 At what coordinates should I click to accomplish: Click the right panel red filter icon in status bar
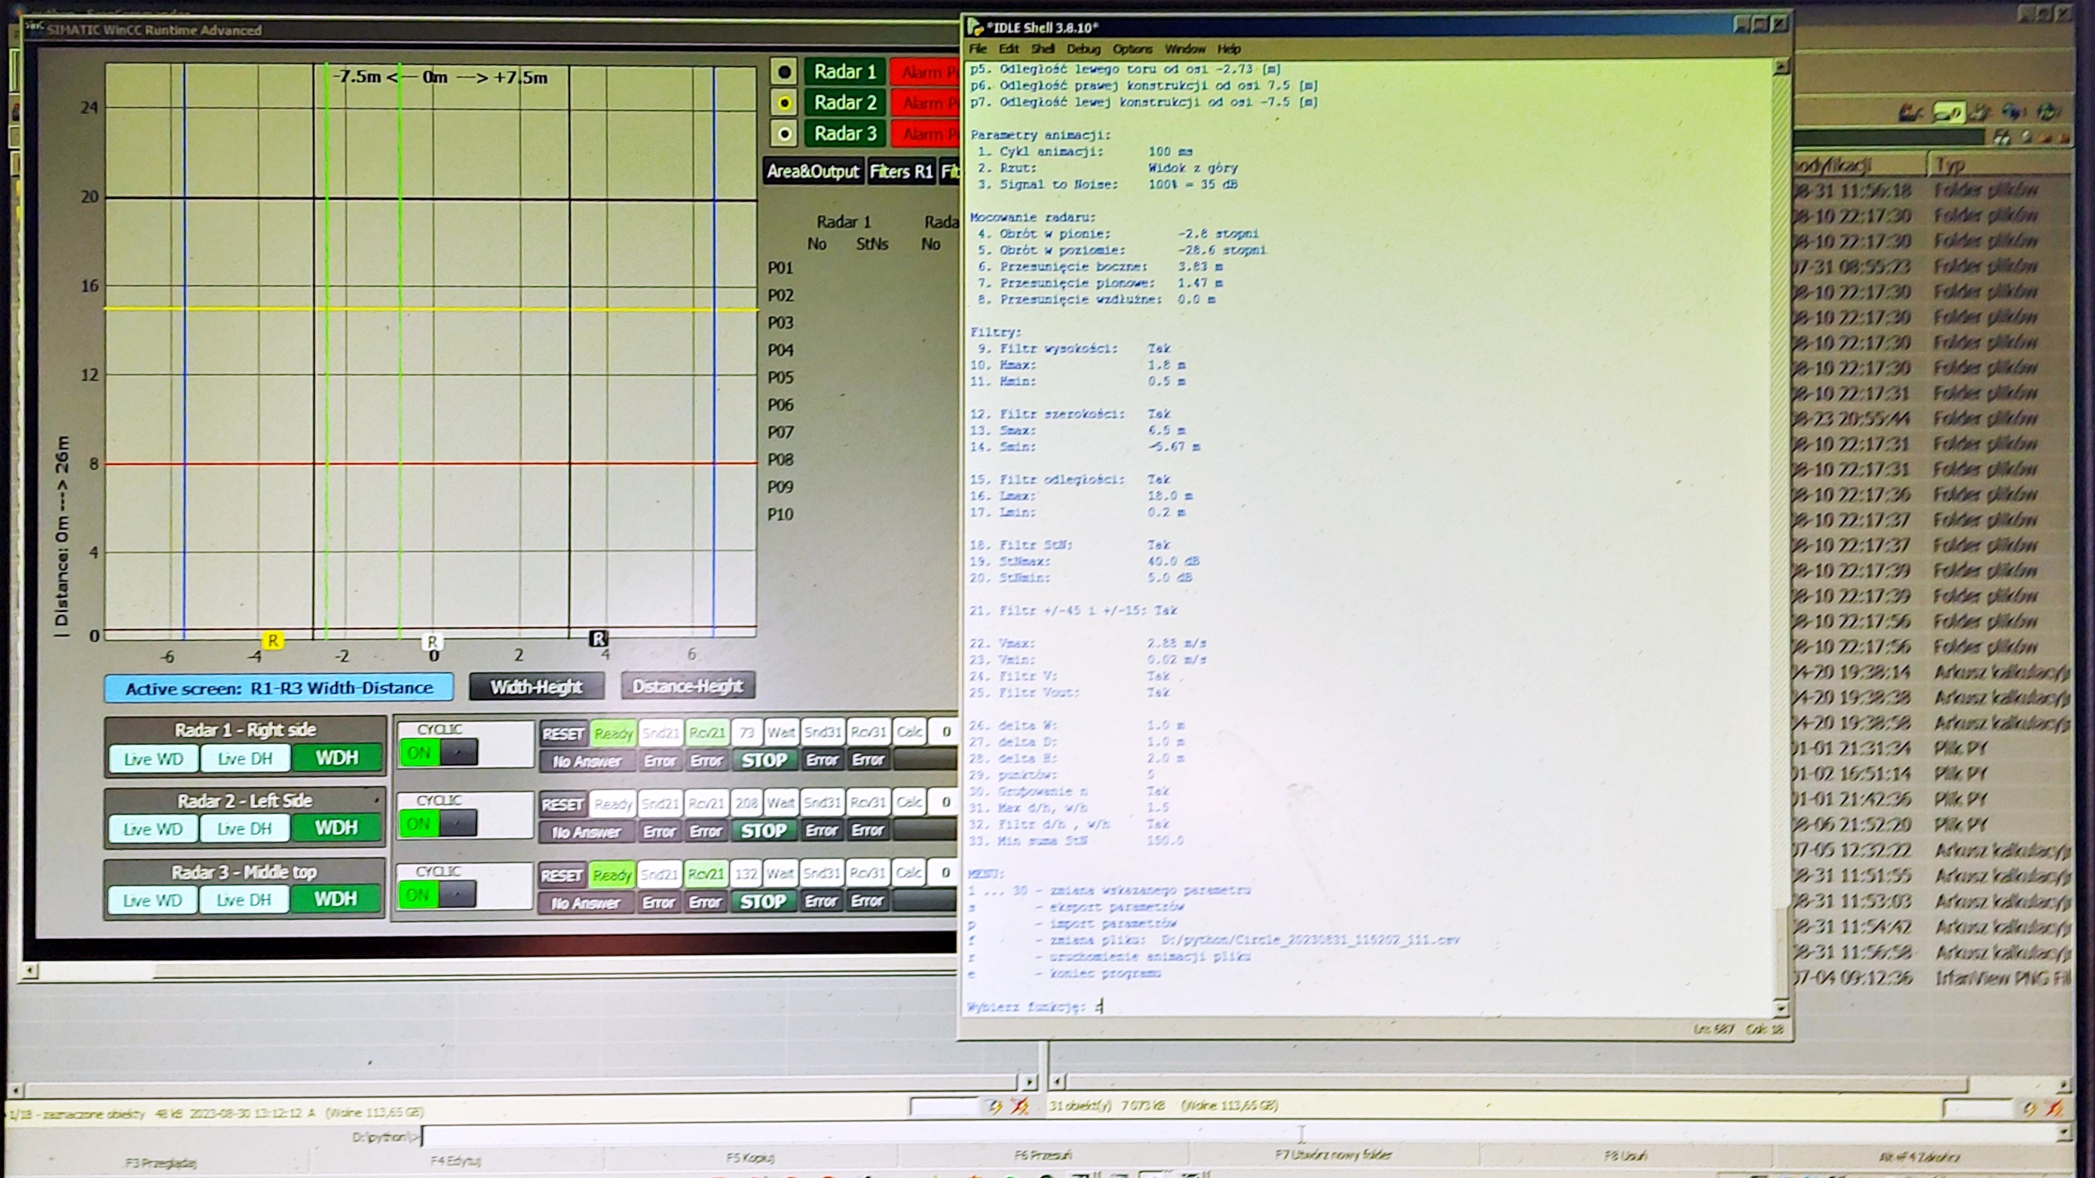pyautogui.click(x=2055, y=1108)
